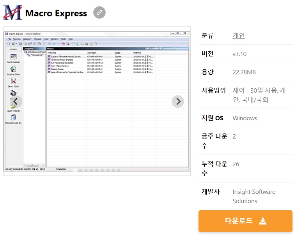Go to the previous screenshot with the left arrow
Viewport: 296px width, 237px height.
coord(16,102)
